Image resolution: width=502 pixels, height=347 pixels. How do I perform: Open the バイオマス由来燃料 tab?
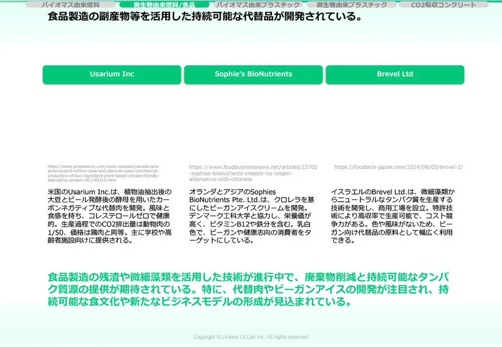point(71,5)
